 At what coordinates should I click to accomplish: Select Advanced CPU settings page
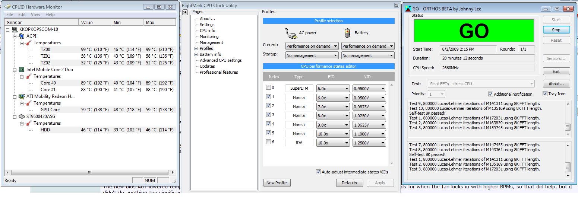point(221,60)
